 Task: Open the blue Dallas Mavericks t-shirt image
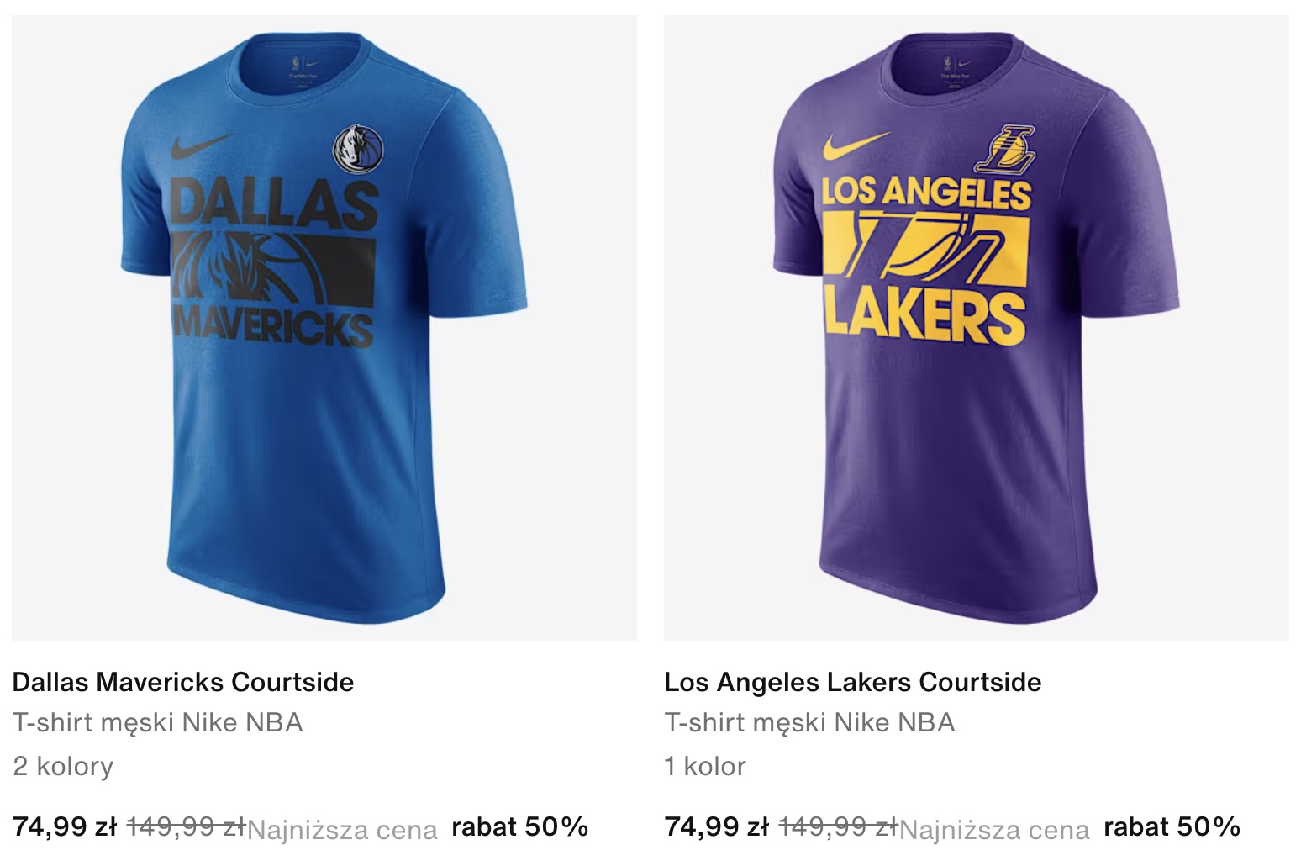pyautogui.click(x=324, y=328)
